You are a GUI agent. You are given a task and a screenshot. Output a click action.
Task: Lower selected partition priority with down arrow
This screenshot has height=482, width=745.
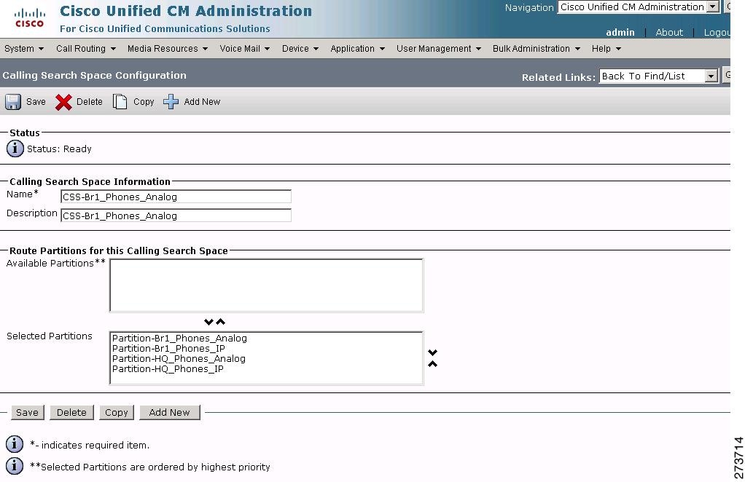click(x=432, y=352)
